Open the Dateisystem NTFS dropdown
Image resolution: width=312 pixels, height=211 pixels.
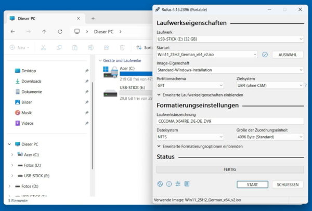click(190, 137)
